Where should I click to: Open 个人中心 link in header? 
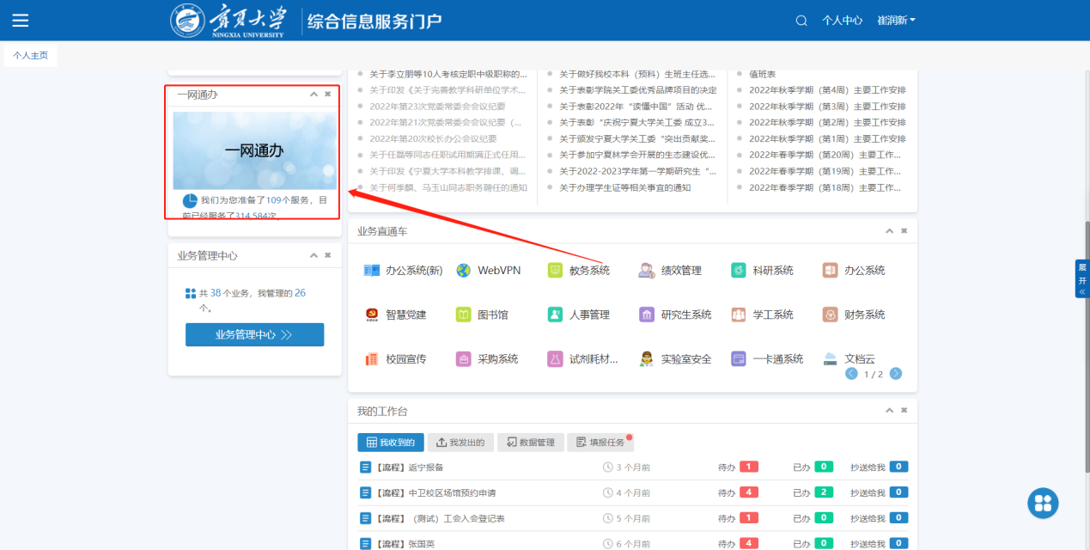point(842,21)
